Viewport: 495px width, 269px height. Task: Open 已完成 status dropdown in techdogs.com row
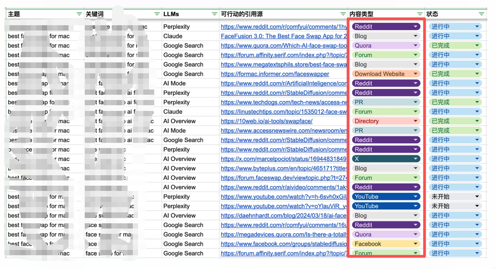coord(455,102)
